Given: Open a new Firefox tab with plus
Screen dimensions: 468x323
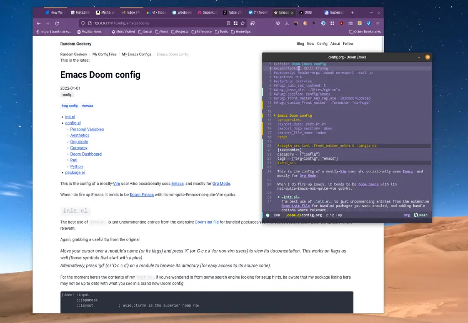Looking at the screenshot, I should pos(352,12).
